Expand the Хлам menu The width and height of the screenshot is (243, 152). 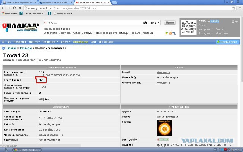(65, 42)
